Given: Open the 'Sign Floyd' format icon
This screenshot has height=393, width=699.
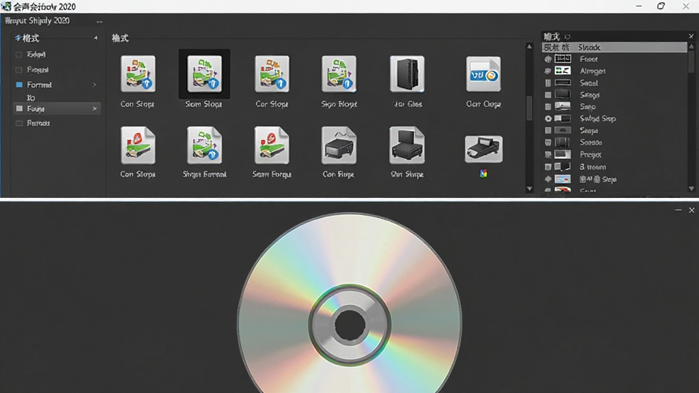Looking at the screenshot, I should (339, 74).
